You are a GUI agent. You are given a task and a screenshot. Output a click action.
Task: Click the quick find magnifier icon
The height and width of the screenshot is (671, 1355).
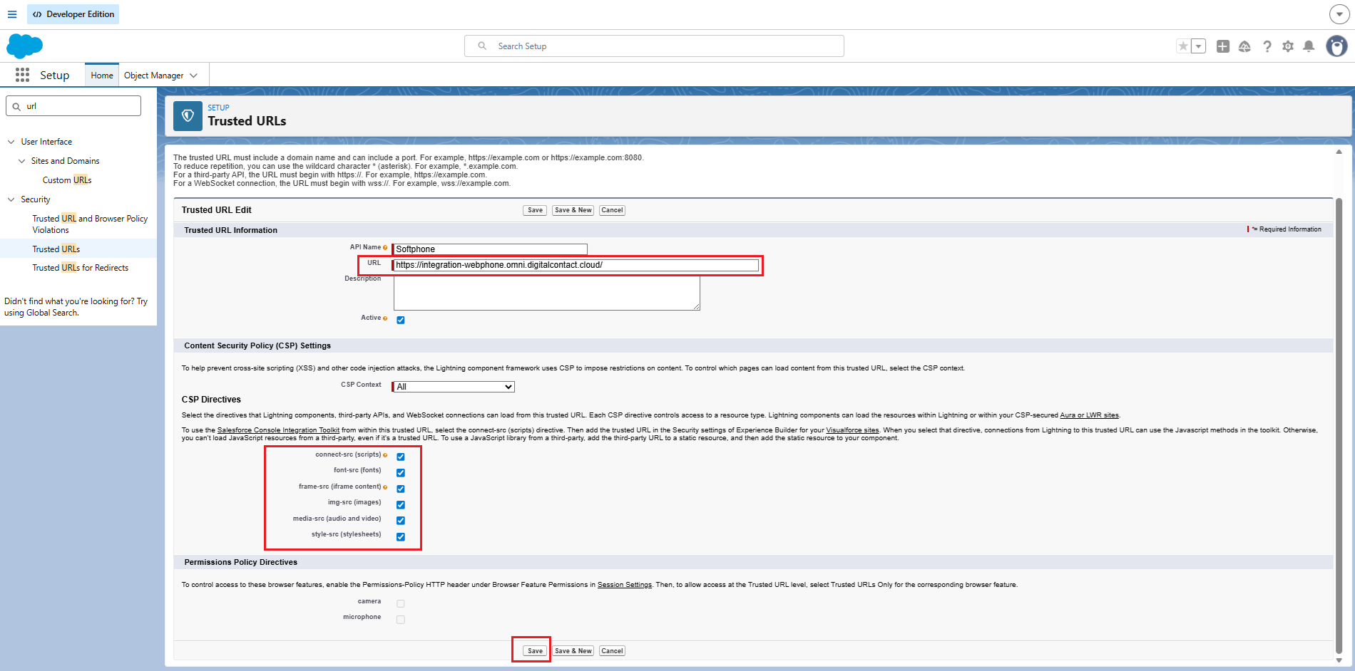16,106
